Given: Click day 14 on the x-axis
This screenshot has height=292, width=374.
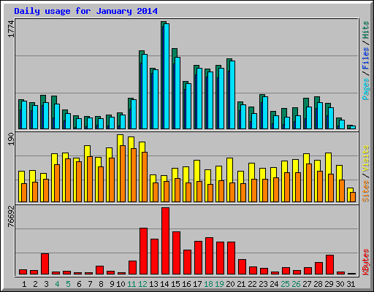Looking at the screenshot, I should tap(164, 284).
